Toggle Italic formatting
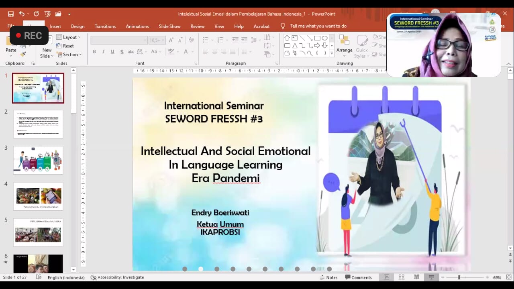Screen dimensions: 514x289 click(x=103, y=52)
